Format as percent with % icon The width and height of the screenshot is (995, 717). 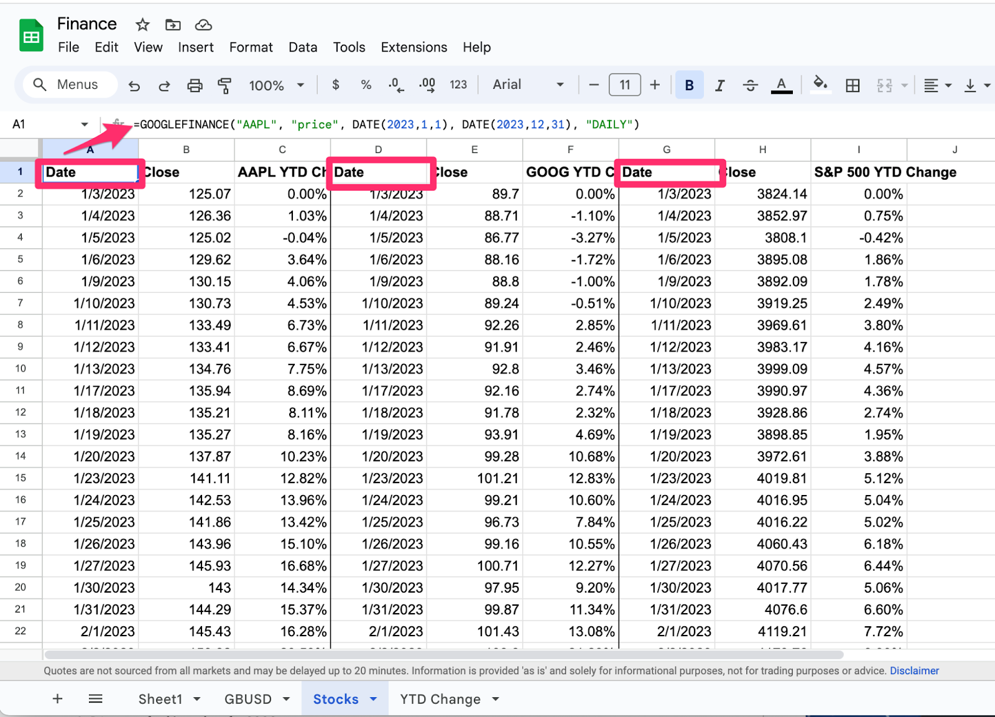(x=366, y=85)
